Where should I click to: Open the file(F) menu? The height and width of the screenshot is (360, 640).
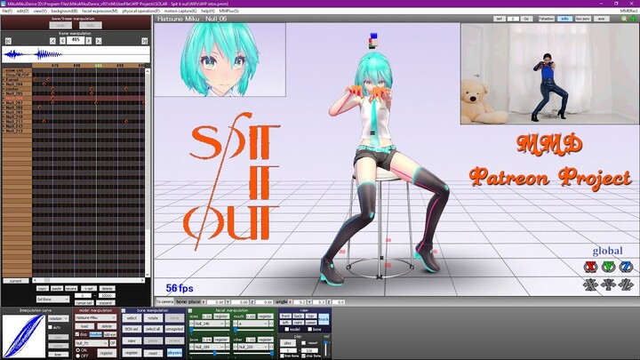point(7,11)
